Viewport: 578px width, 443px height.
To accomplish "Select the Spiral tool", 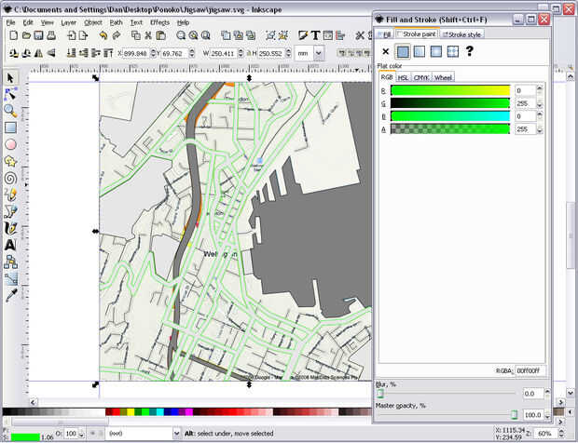I will click(11, 177).
